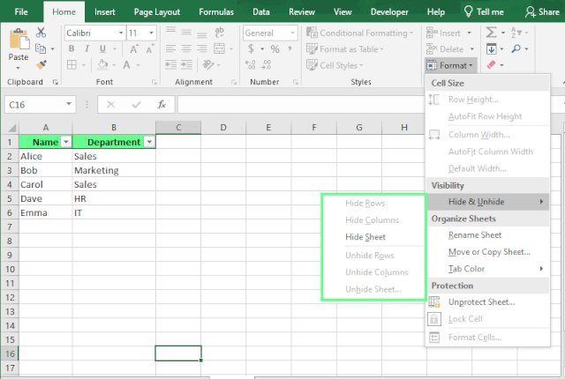Click the Top Align icon
Image resolution: width=565 pixels, height=379 pixels.
tap(170, 32)
